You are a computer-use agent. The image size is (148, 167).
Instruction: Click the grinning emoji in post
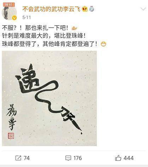tap(103, 44)
